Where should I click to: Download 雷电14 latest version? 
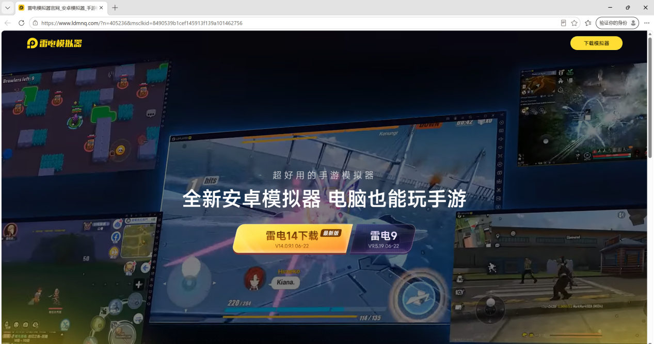(x=292, y=239)
